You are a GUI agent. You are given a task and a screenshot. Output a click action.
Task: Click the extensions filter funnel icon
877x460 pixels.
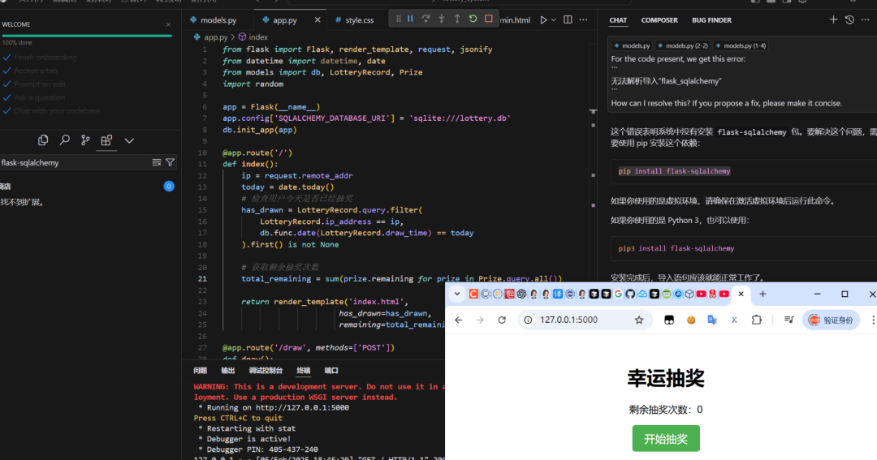(x=170, y=162)
